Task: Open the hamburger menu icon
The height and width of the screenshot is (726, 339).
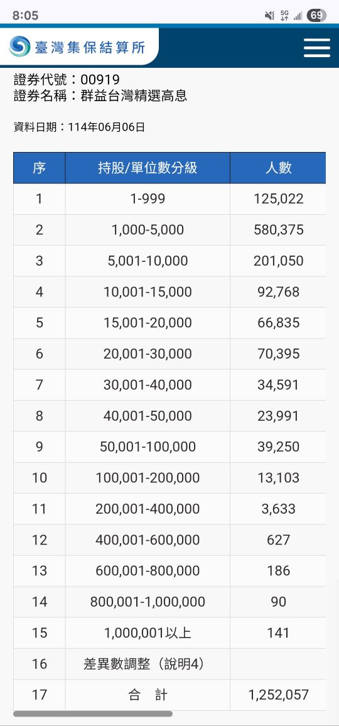Action: coord(317,48)
